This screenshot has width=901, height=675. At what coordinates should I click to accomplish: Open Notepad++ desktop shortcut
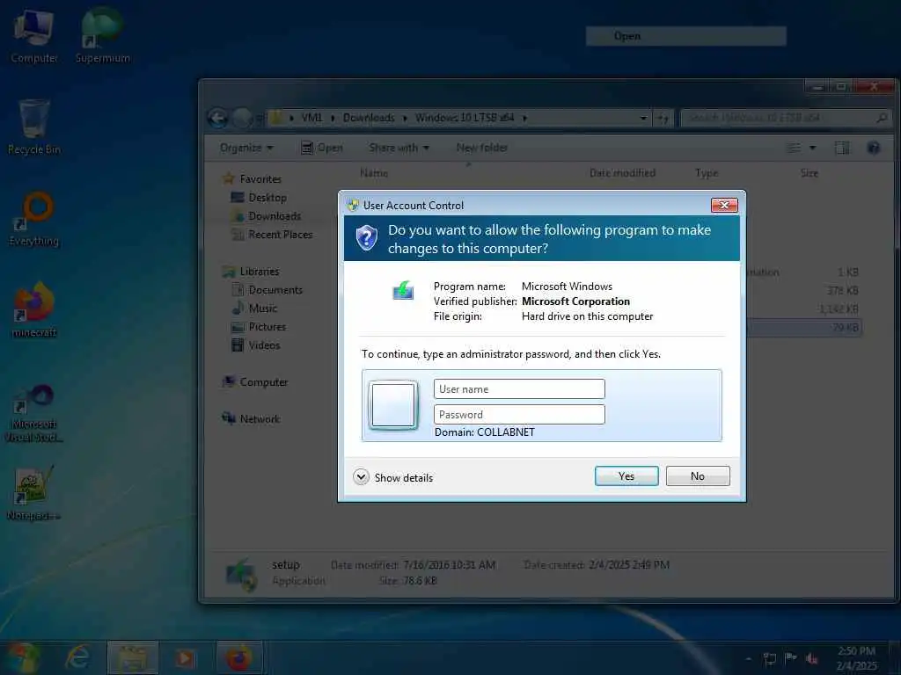[x=34, y=494]
